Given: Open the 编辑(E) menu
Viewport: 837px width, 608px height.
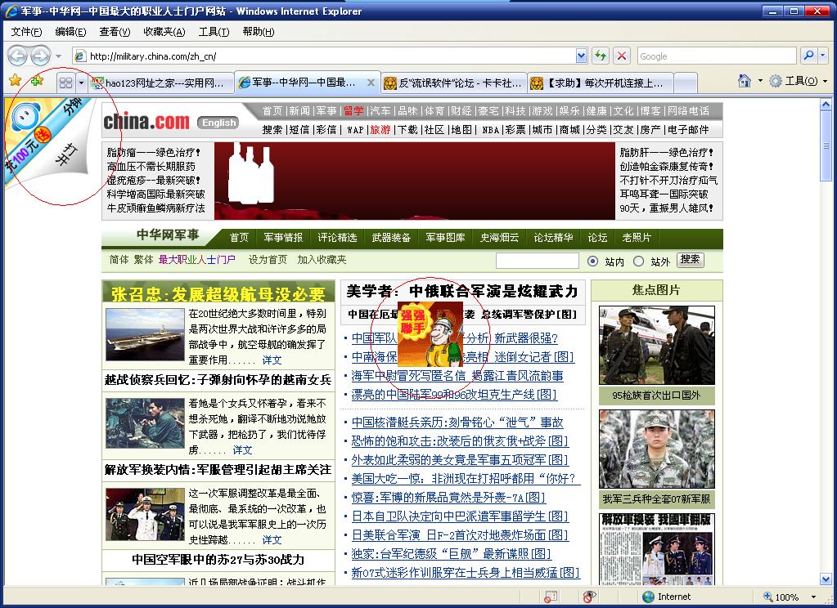Looking at the screenshot, I should (70, 32).
